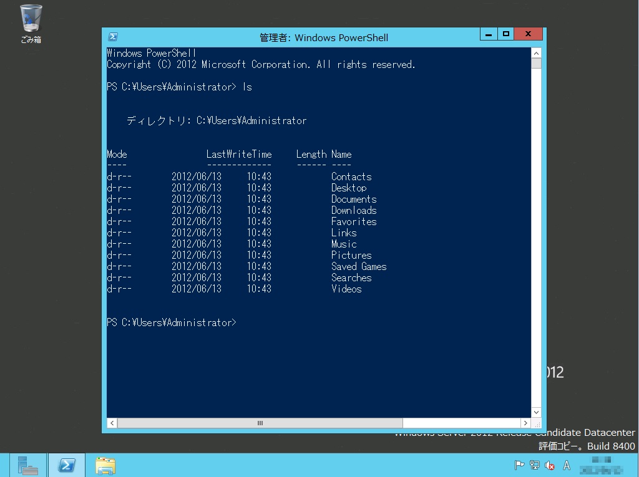The image size is (639, 477).
Task: Click the 'Saved Games' directory name
Action: [x=359, y=266]
